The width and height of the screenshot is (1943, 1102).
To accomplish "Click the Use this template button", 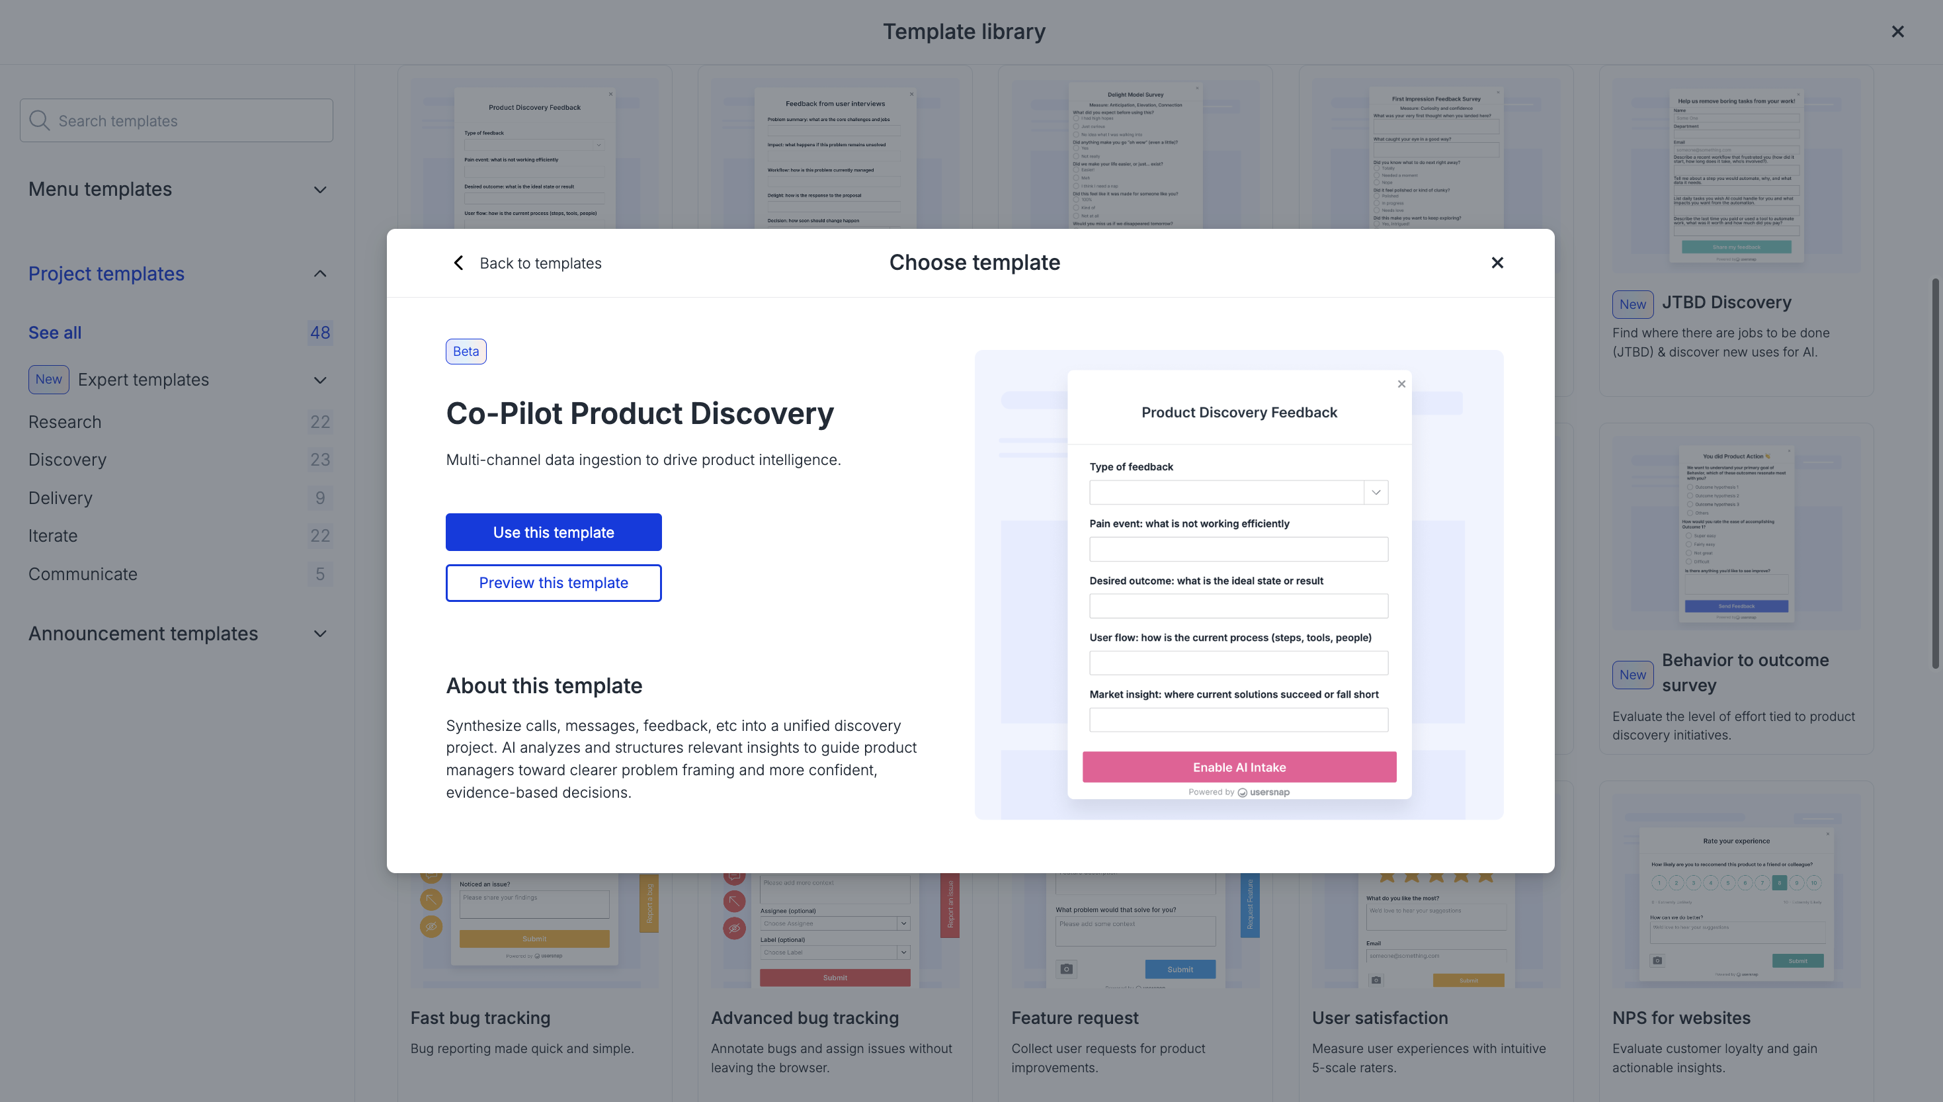I will point(553,532).
